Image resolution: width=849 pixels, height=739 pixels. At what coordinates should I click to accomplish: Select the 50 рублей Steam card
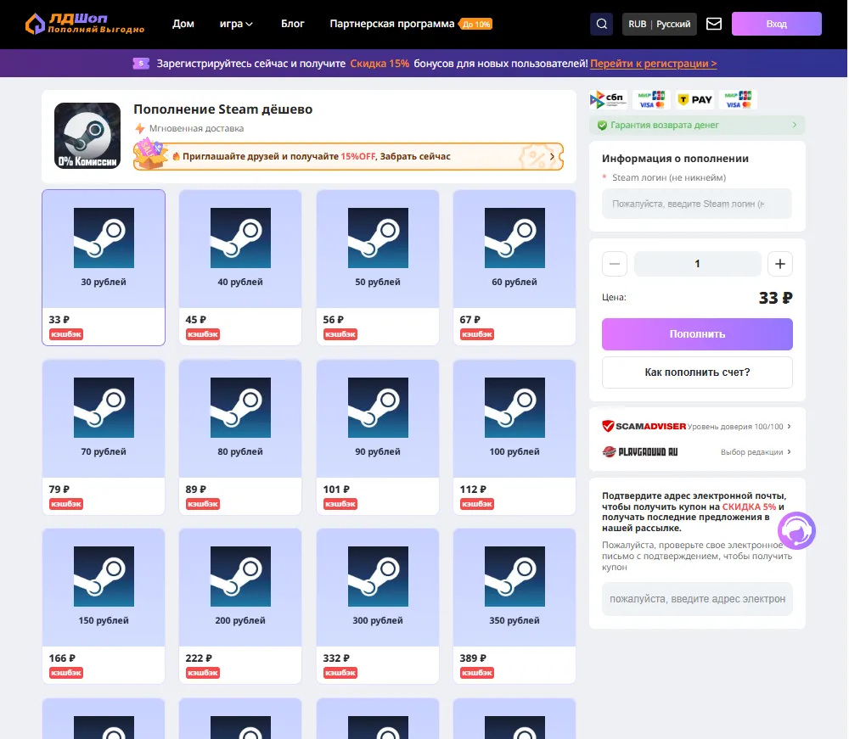point(378,267)
